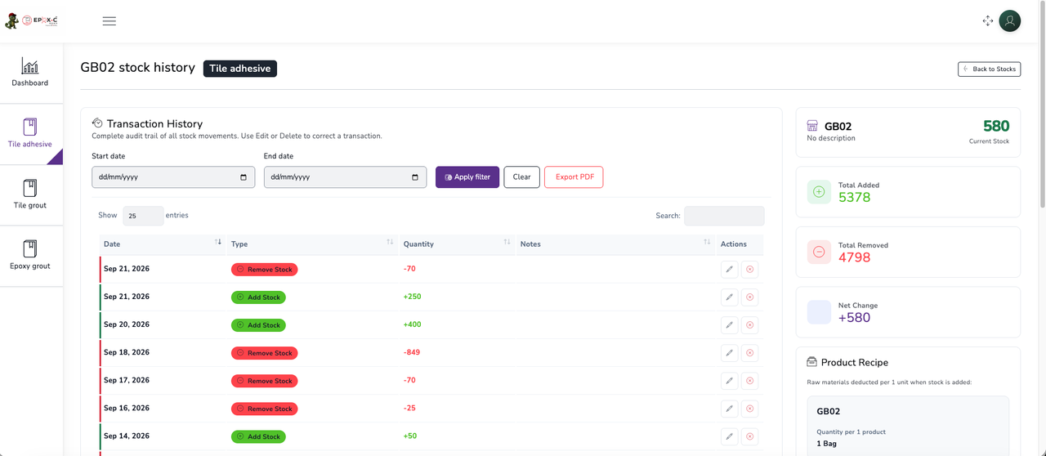1046x456 pixels.
Task: Edit the Sep 17 -70 transaction
Action: (730, 381)
